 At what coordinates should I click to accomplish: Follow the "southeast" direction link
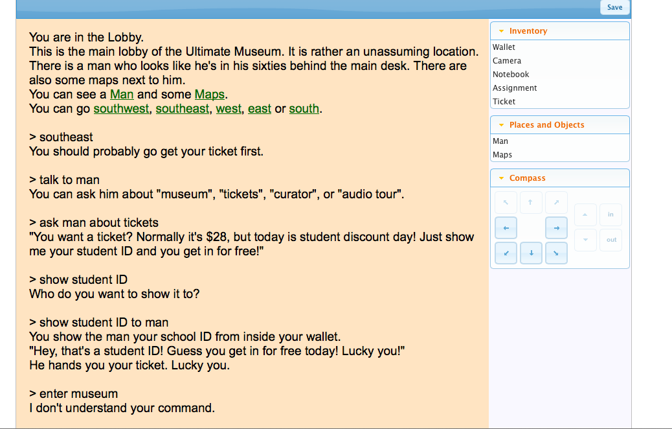pyautogui.click(x=183, y=109)
